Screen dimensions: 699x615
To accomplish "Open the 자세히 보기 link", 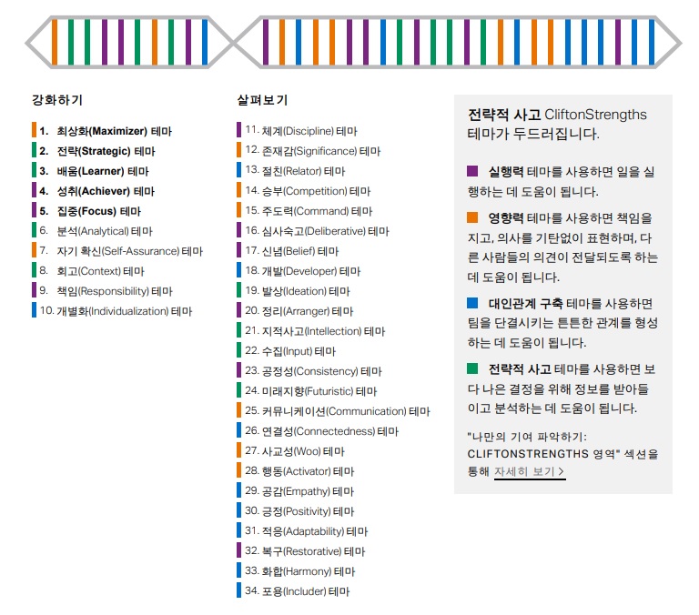I will [x=530, y=471].
